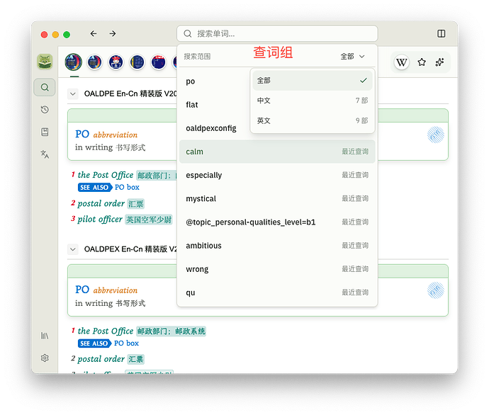This screenshot has height=415, width=489.
Task: Select recent query 'especially'
Action: (277, 175)
